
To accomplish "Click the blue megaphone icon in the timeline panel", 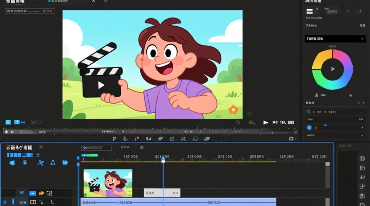I will [x=12, y=163].
